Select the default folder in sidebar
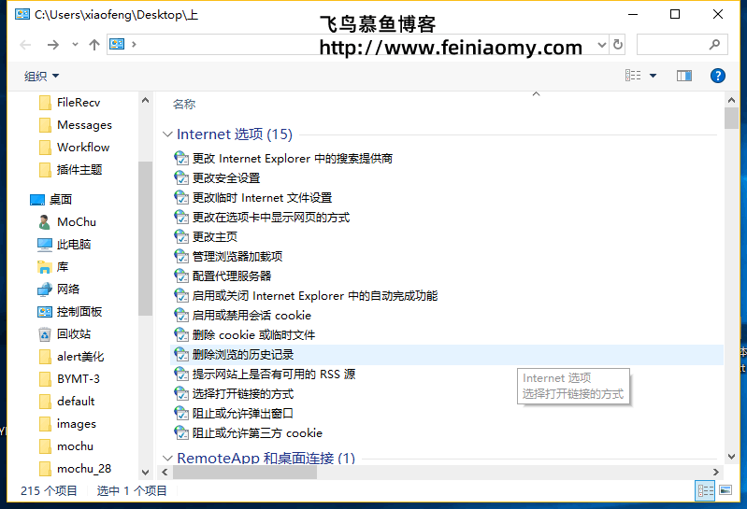This screenshot has height=509, width=747. point(67,401)
